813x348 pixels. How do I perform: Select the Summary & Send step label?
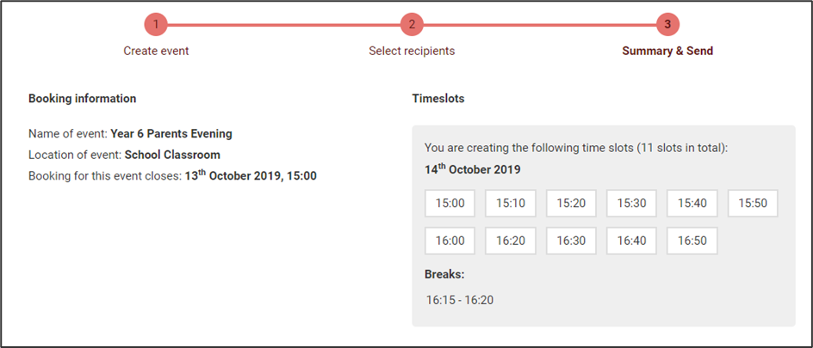[667, 51]
